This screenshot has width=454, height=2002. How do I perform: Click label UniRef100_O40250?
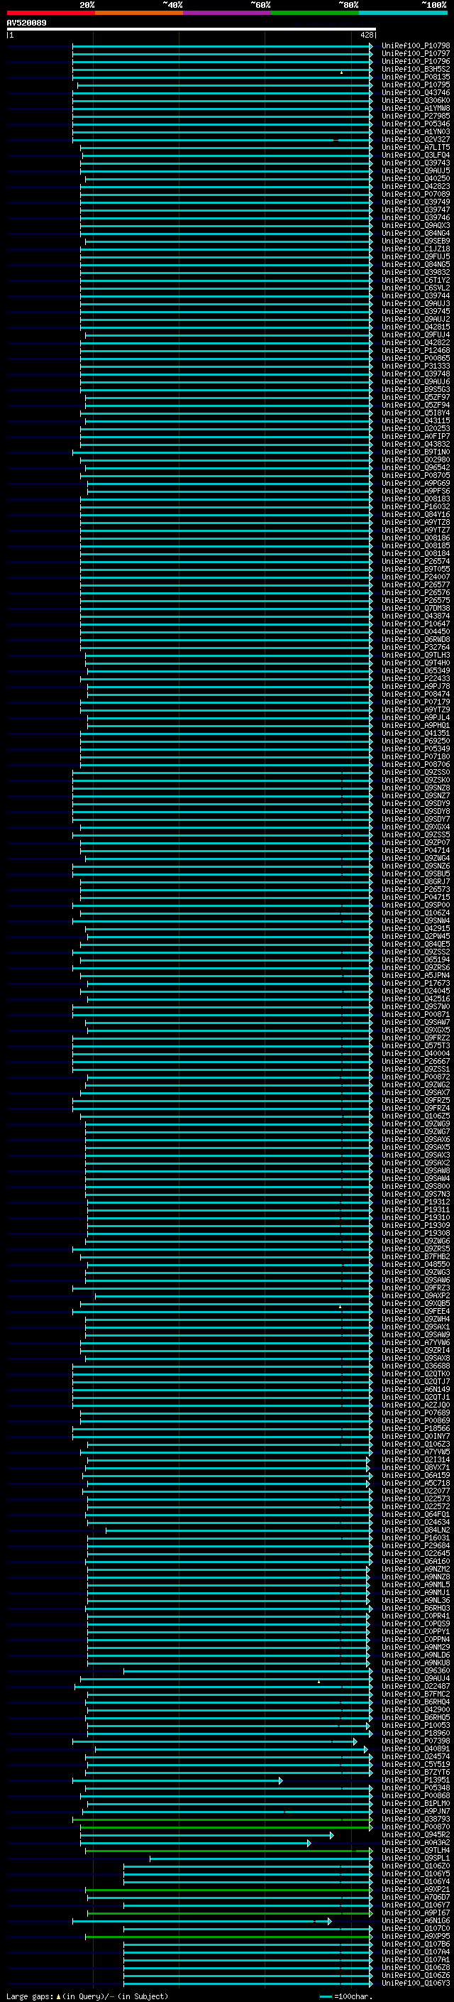click(416, 179)
